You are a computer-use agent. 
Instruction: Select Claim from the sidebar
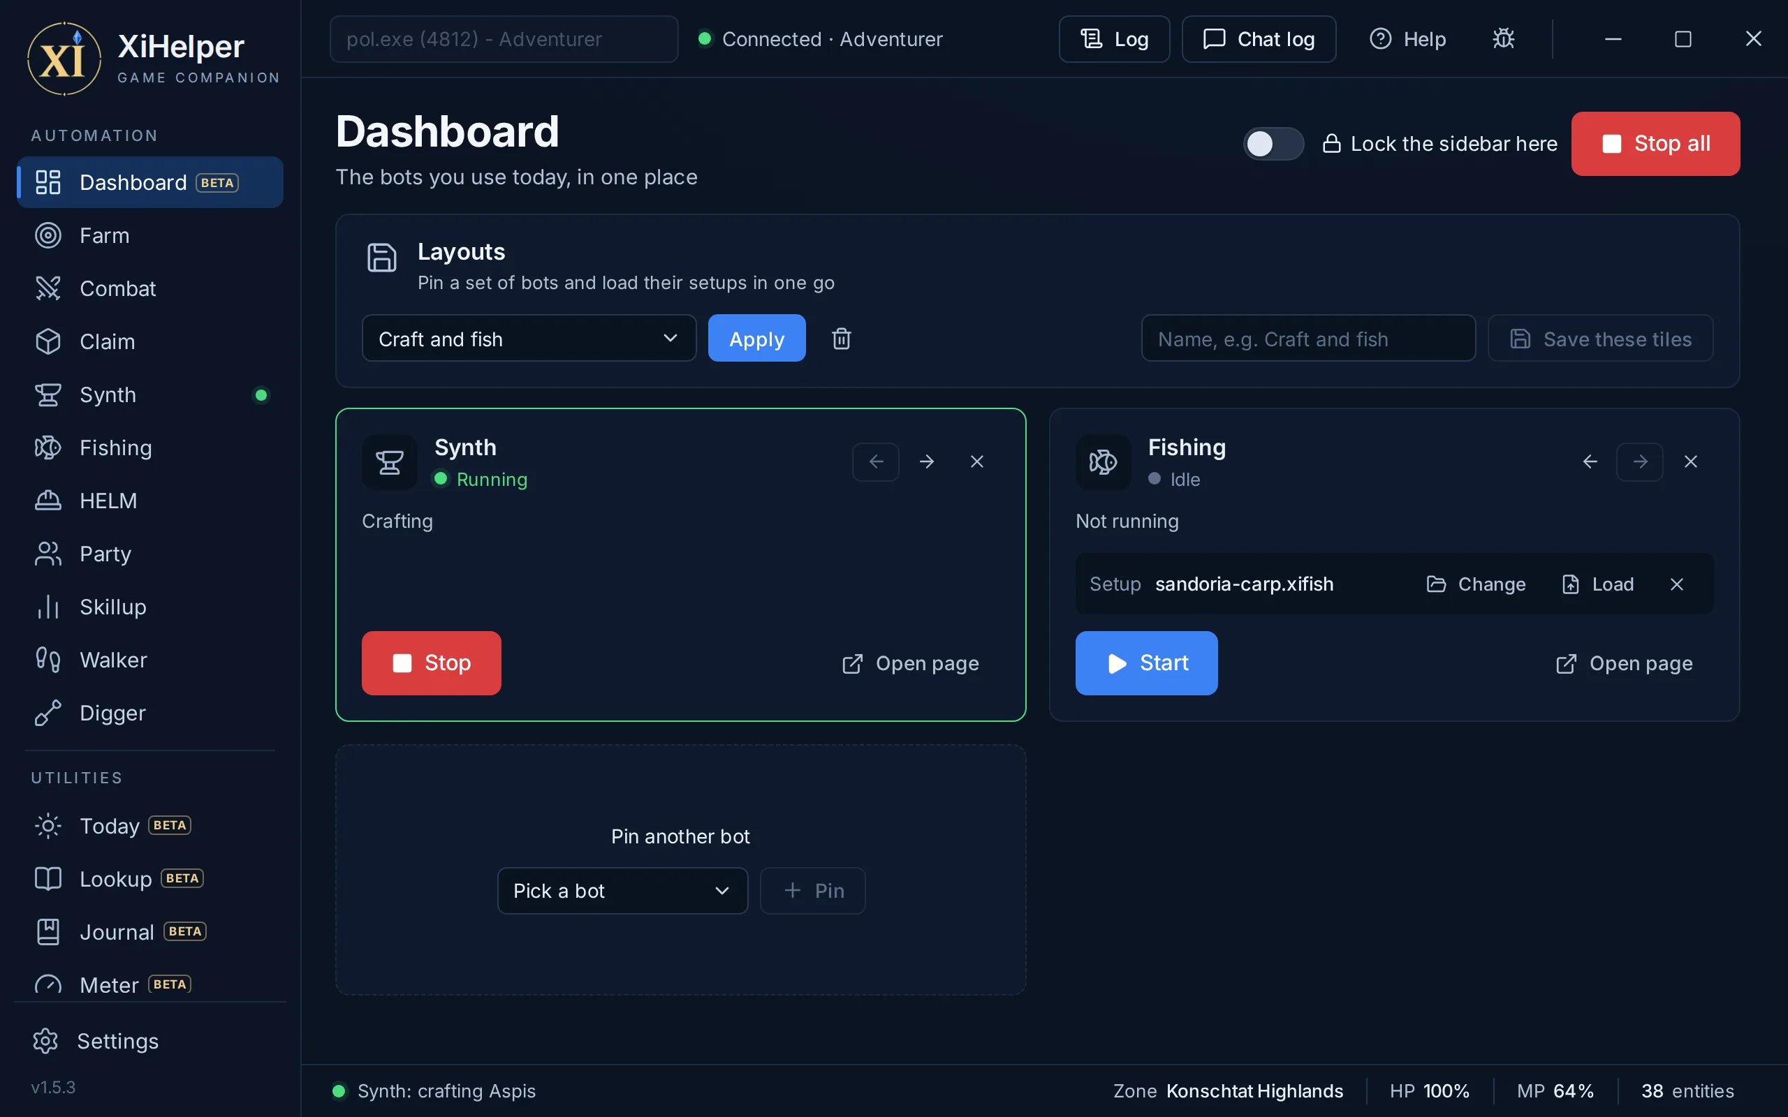click(x=150, y=342)
